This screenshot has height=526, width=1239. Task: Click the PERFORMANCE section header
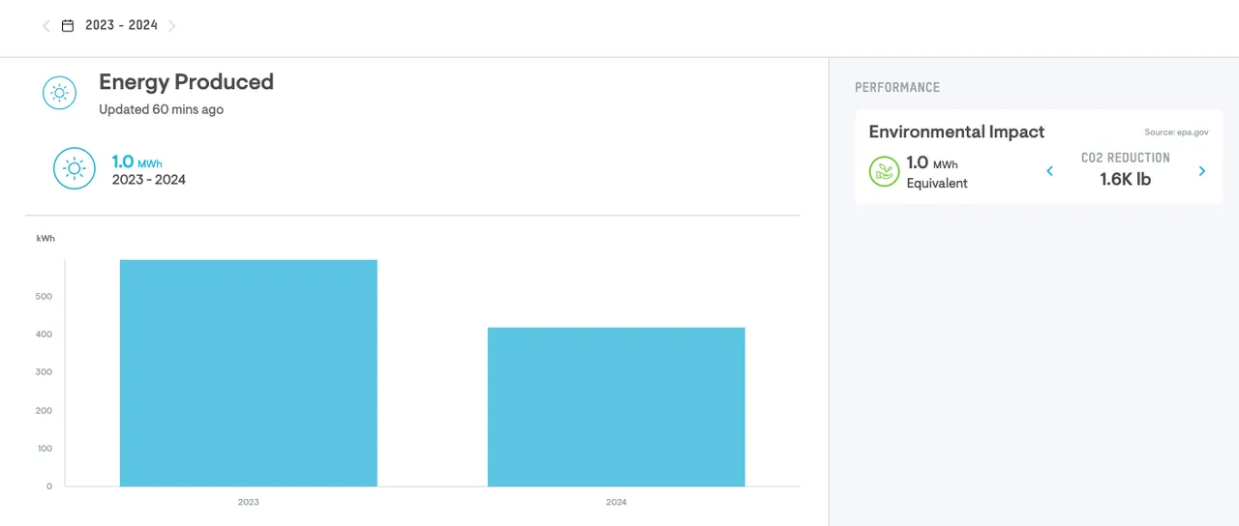coord(897,87)
